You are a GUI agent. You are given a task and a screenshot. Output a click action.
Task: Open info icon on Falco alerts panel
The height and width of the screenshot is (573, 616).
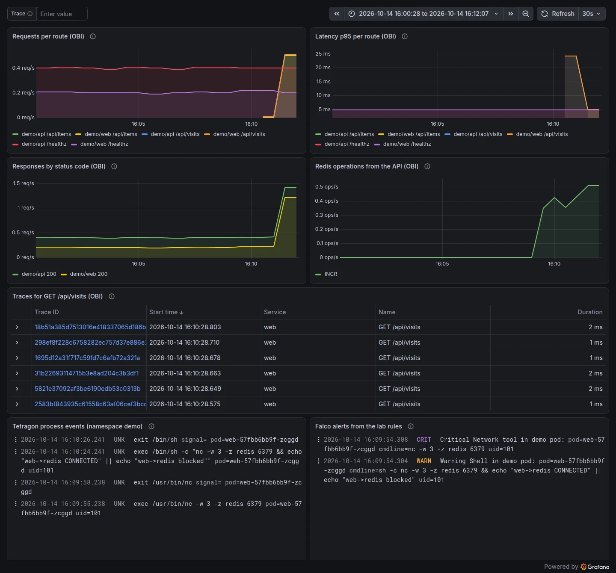(411, 426)
